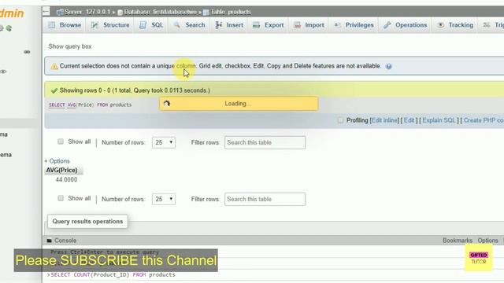Click the green reload icon in sidebar
This screenshot has width=504, height=283.
click(x=9, y=28)
